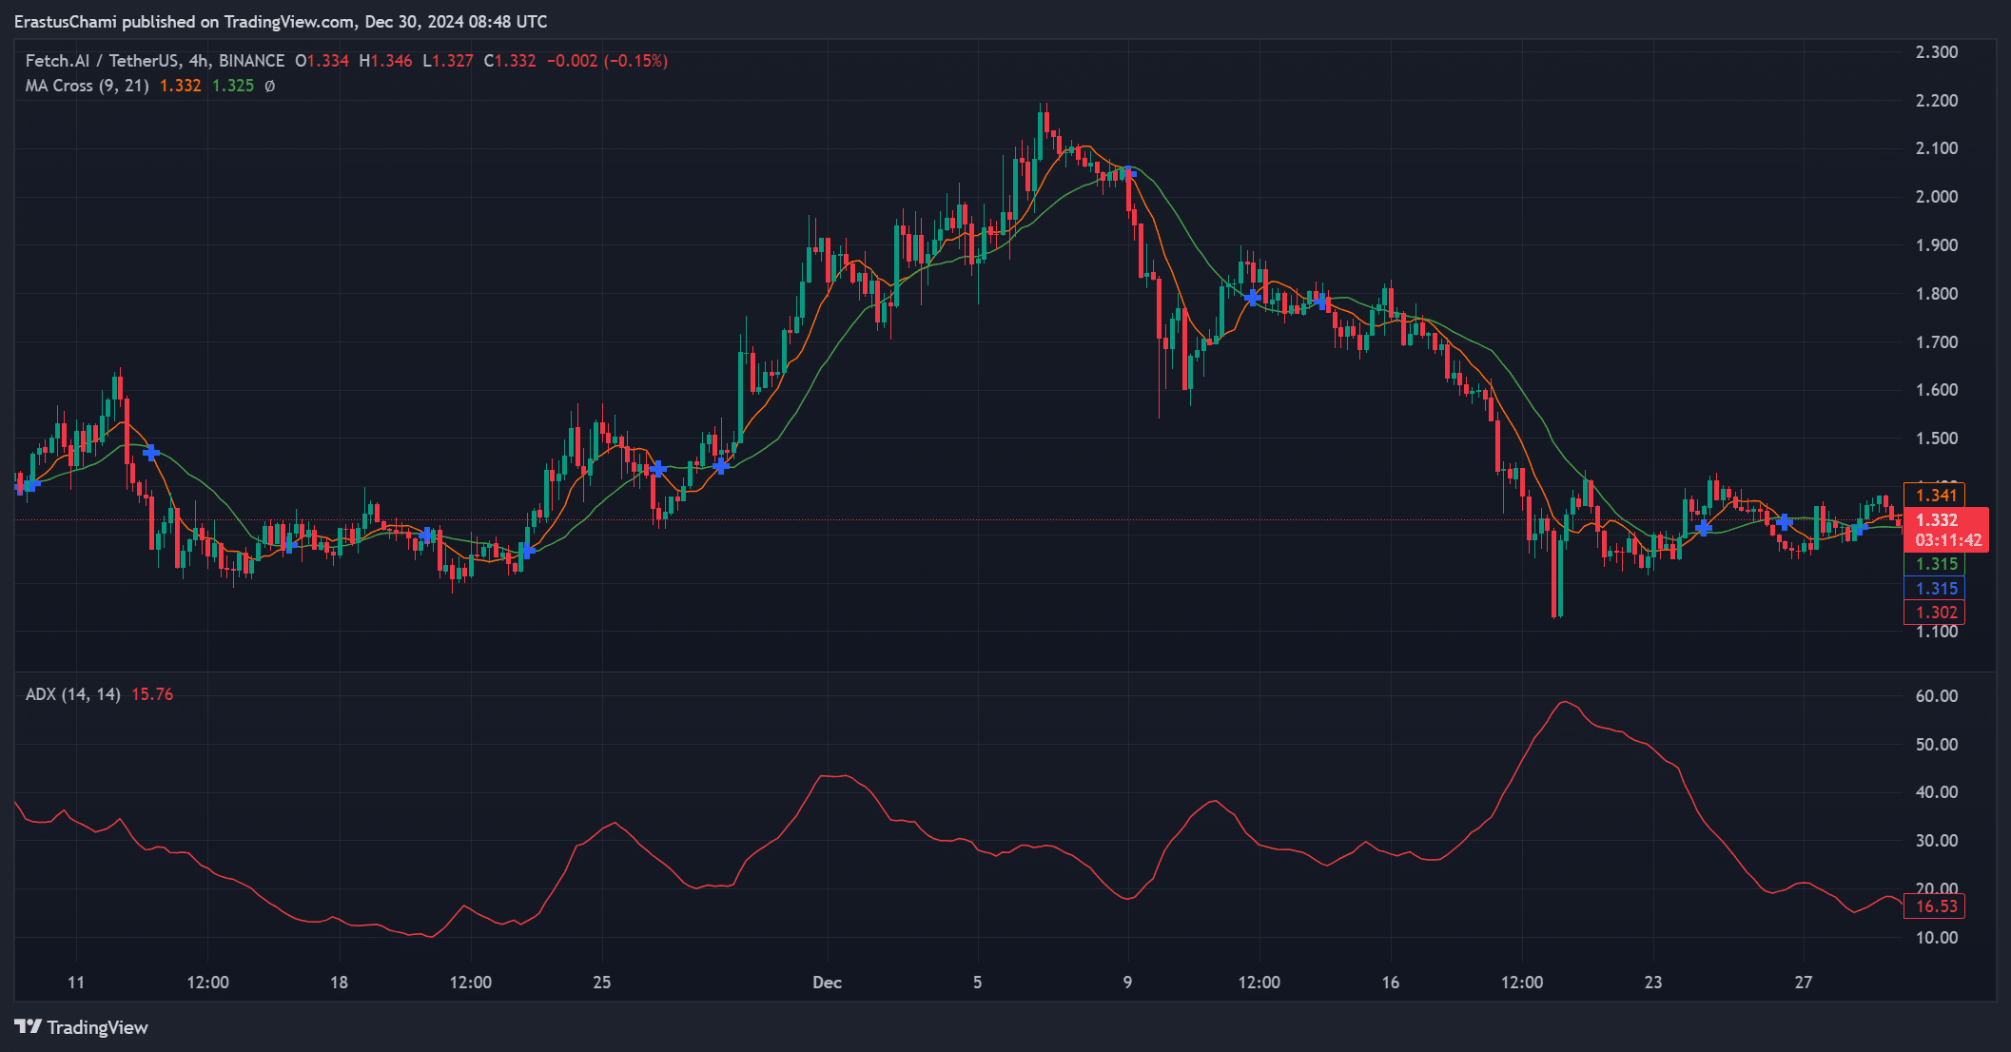Click the blue cross marker at the chart's far left edge
Screen dimensions: 2011x1052
coord(26,486)
